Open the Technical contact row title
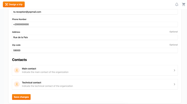This screenshot has width=187, height=104. point(32,83)
